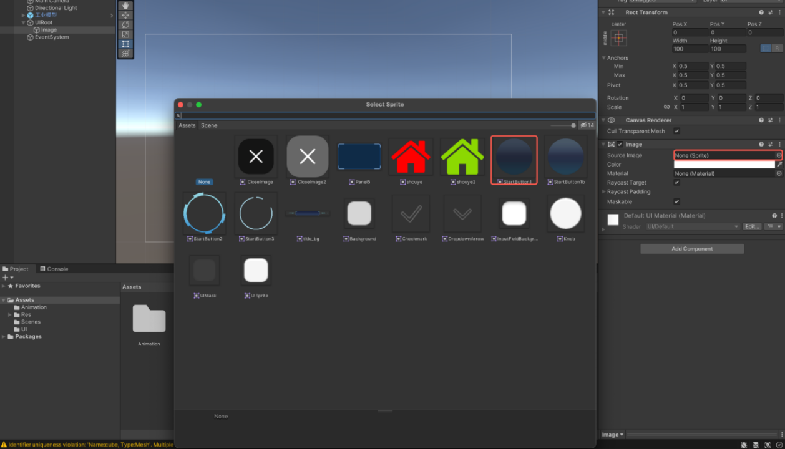Screen dimensions: 785x449
Task: Open the Default UI Material help icon
Action: [774, 216]
